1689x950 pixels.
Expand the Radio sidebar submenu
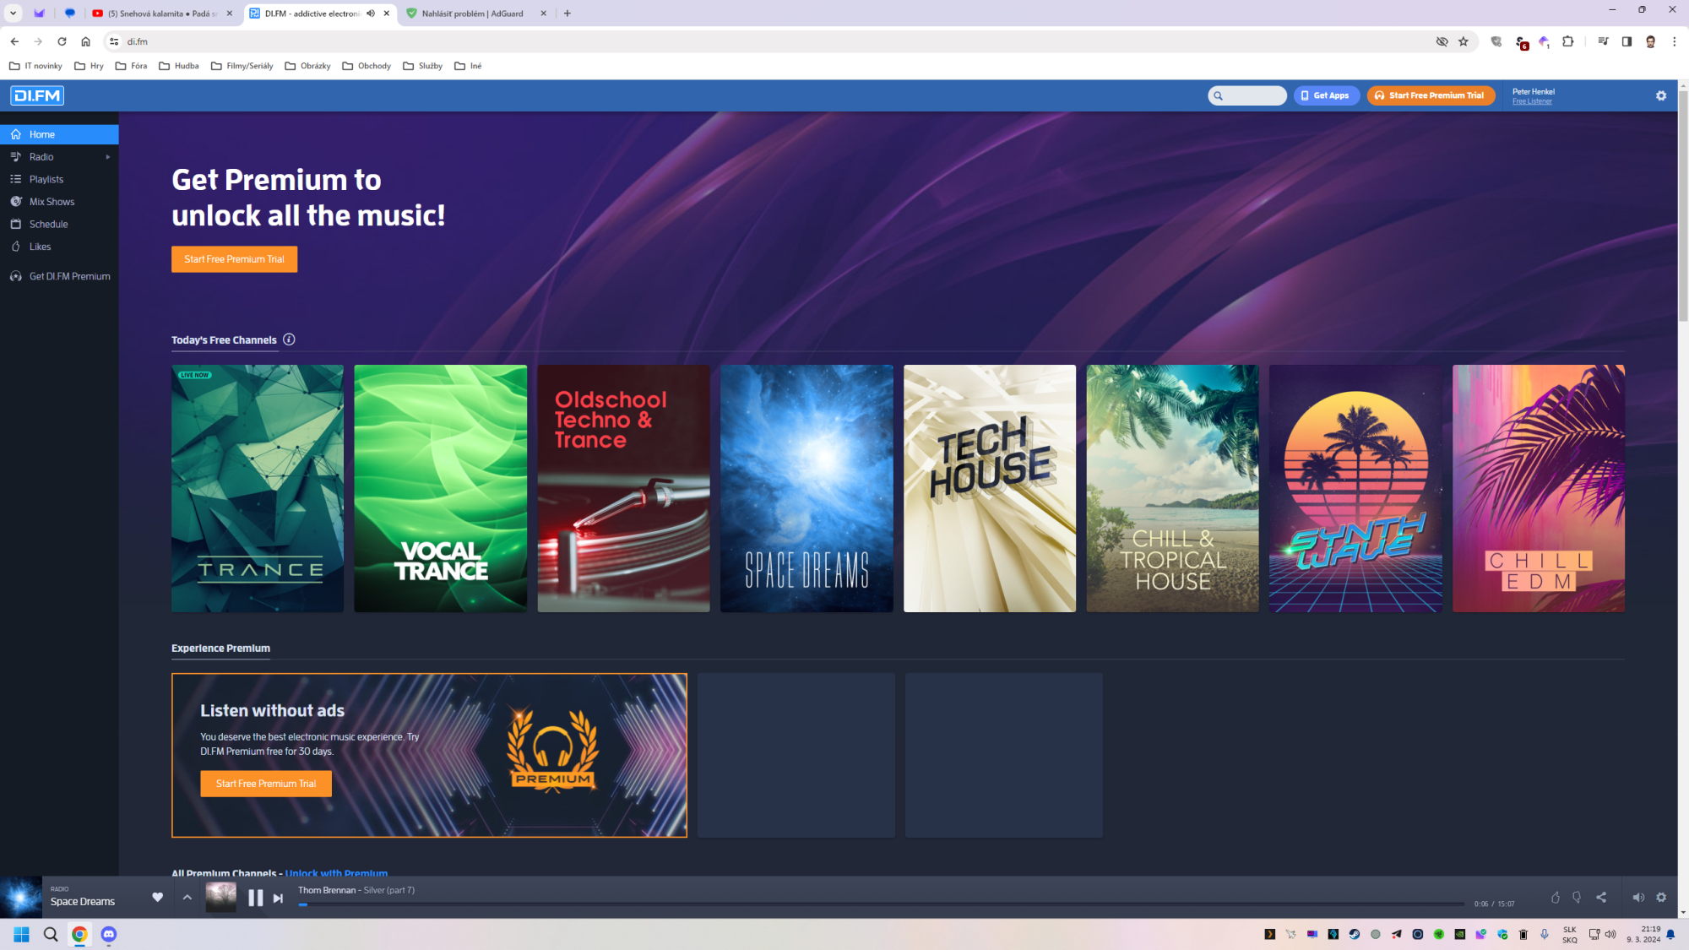107,156
